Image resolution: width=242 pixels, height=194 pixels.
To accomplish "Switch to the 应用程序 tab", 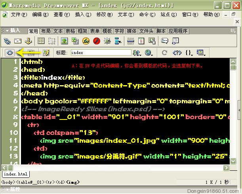I will pyautogui.click(x=178, y=31).
